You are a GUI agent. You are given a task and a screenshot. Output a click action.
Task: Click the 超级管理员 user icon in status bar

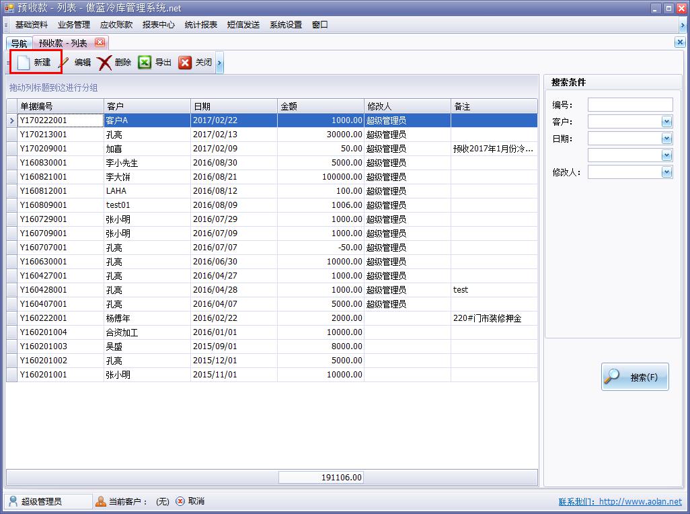pos(15,501)
